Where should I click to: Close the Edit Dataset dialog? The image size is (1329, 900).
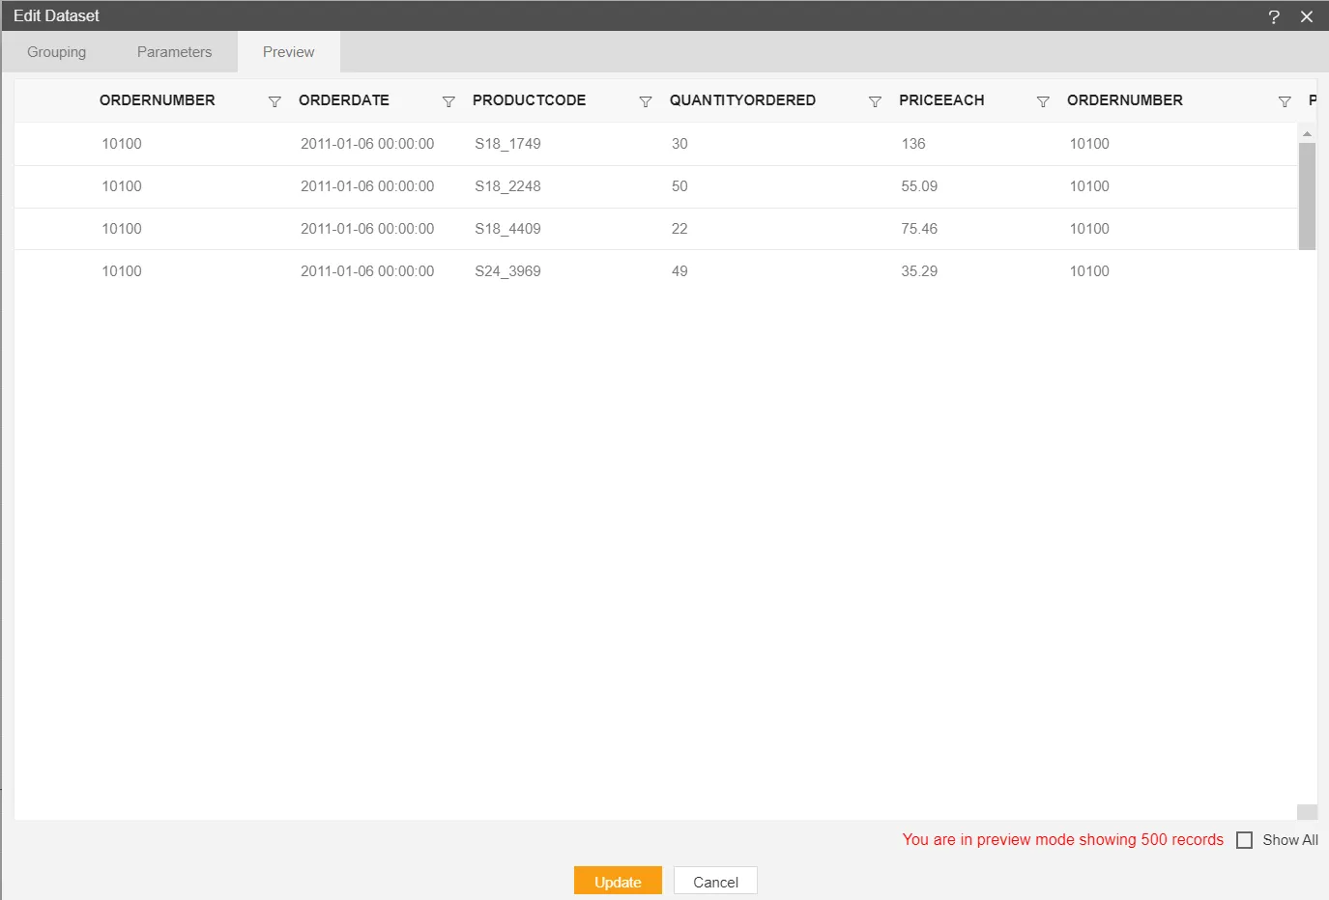[x=1307, y=16]
